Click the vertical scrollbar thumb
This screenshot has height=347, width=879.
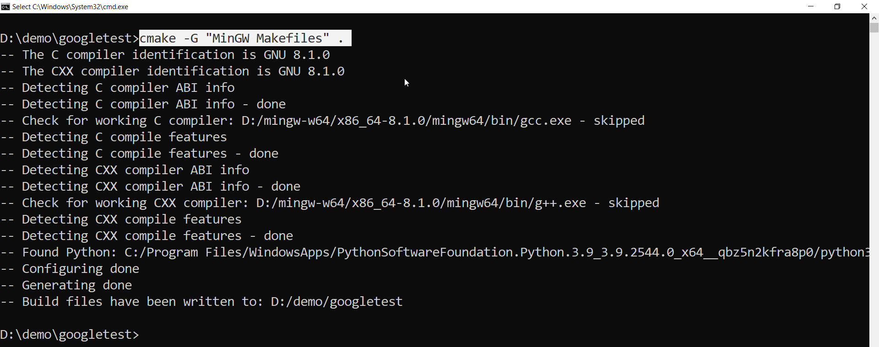(874, 27)
